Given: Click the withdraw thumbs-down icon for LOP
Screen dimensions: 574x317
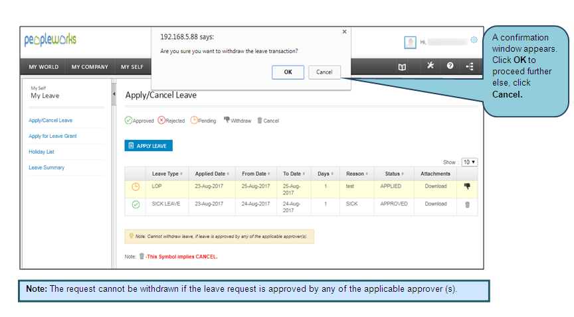Looking at the screenshot, I should coord(467,186).
